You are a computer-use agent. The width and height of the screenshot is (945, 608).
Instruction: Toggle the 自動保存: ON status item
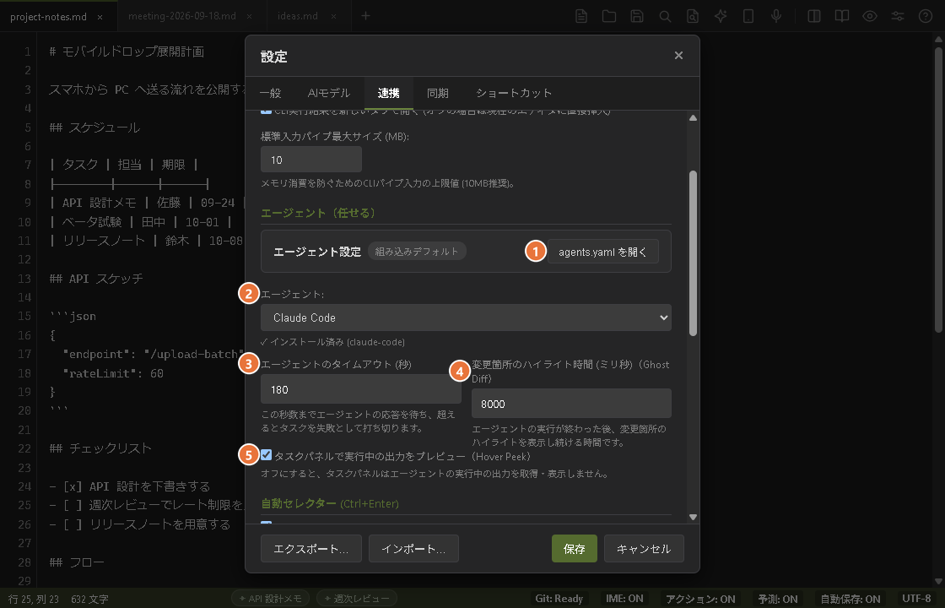point(850,599)
